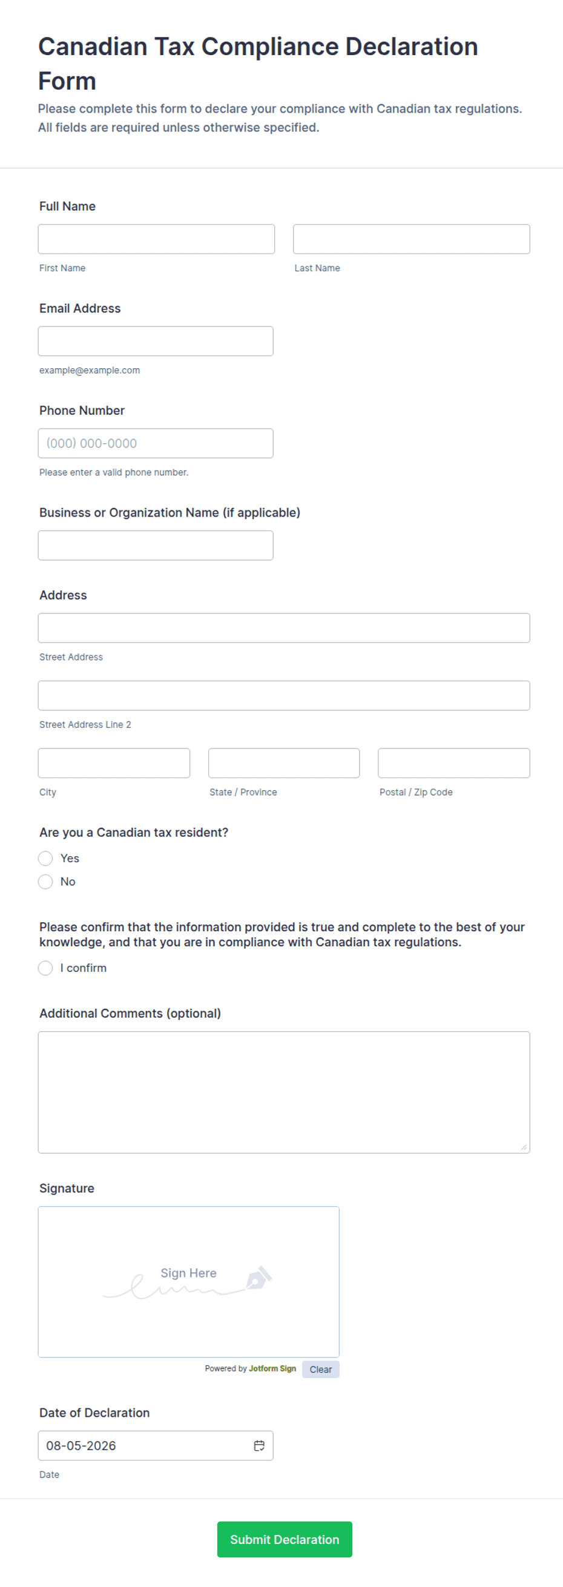Tick the I confirm option

[45, 968]
